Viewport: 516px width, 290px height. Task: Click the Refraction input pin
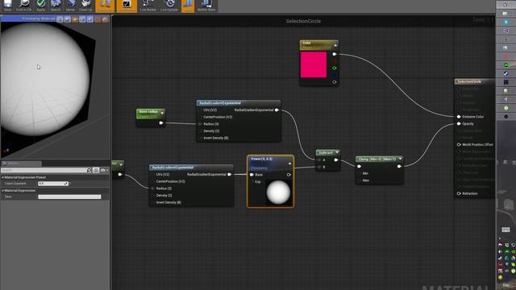(x=459, y=193)
